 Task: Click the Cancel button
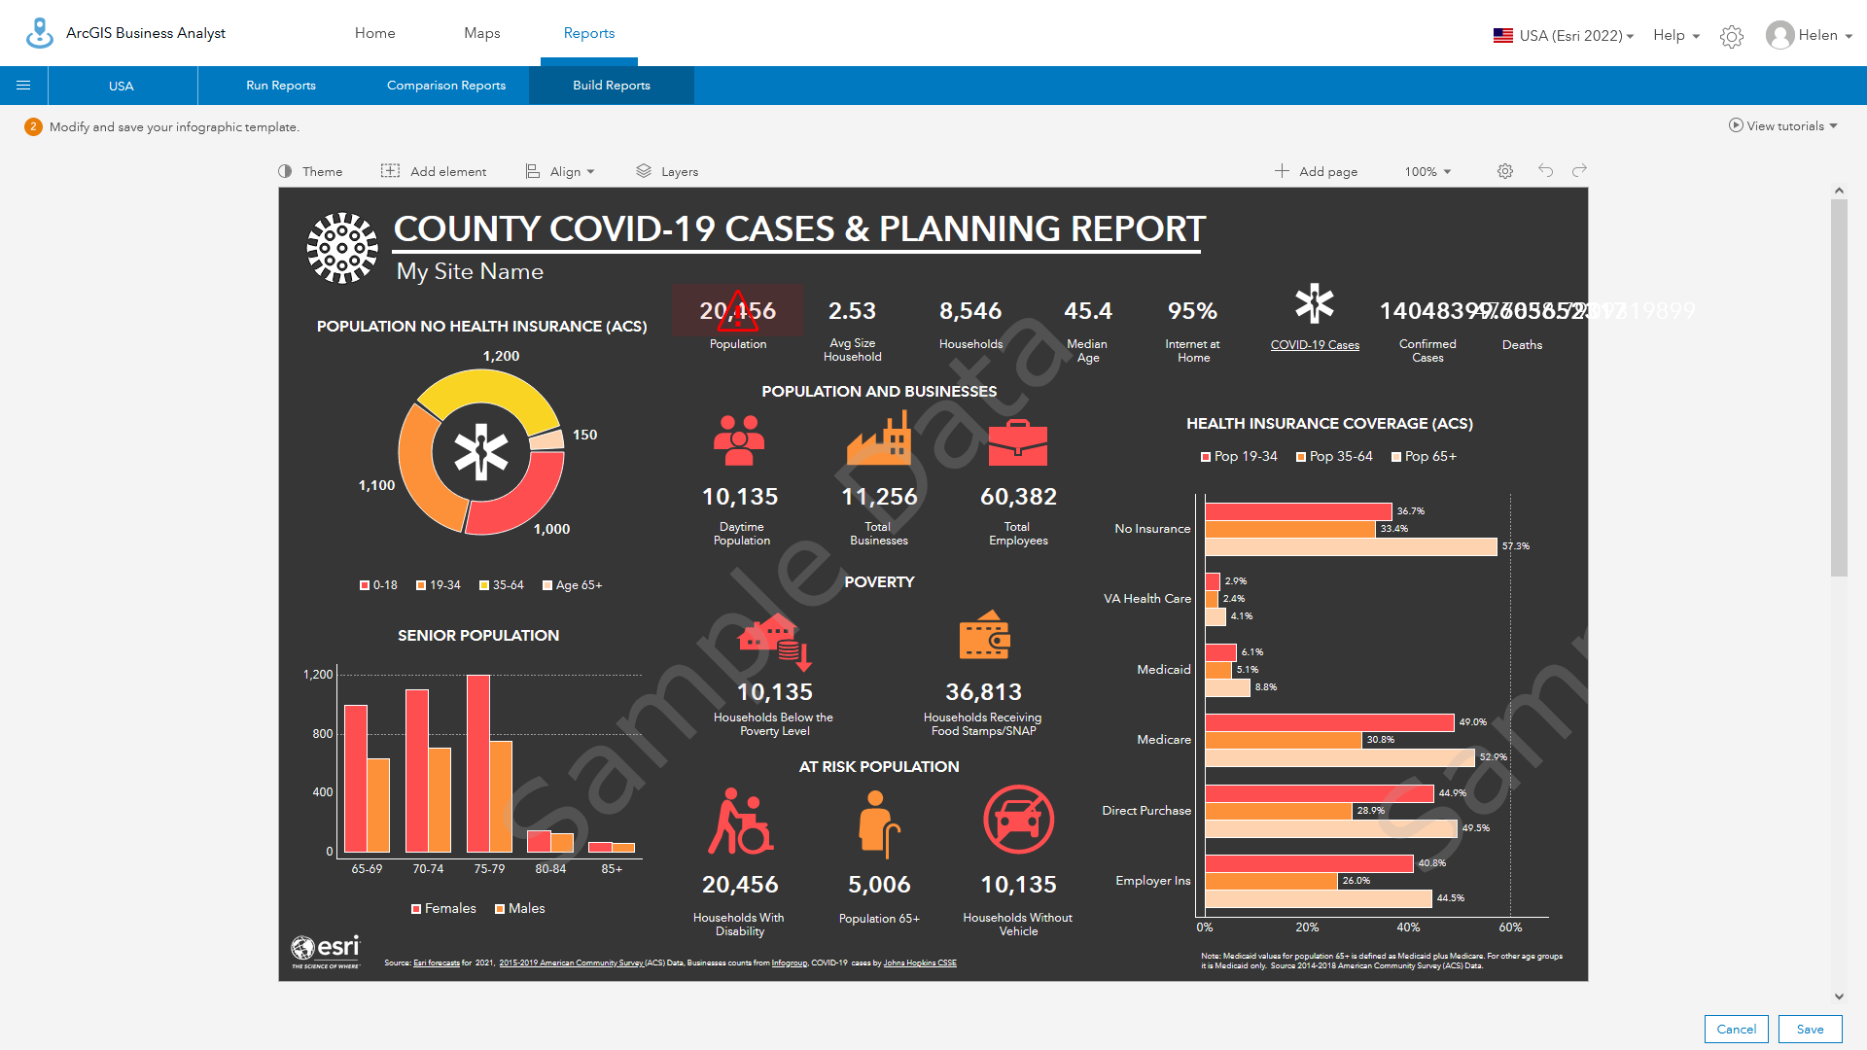(1736, 1026)
